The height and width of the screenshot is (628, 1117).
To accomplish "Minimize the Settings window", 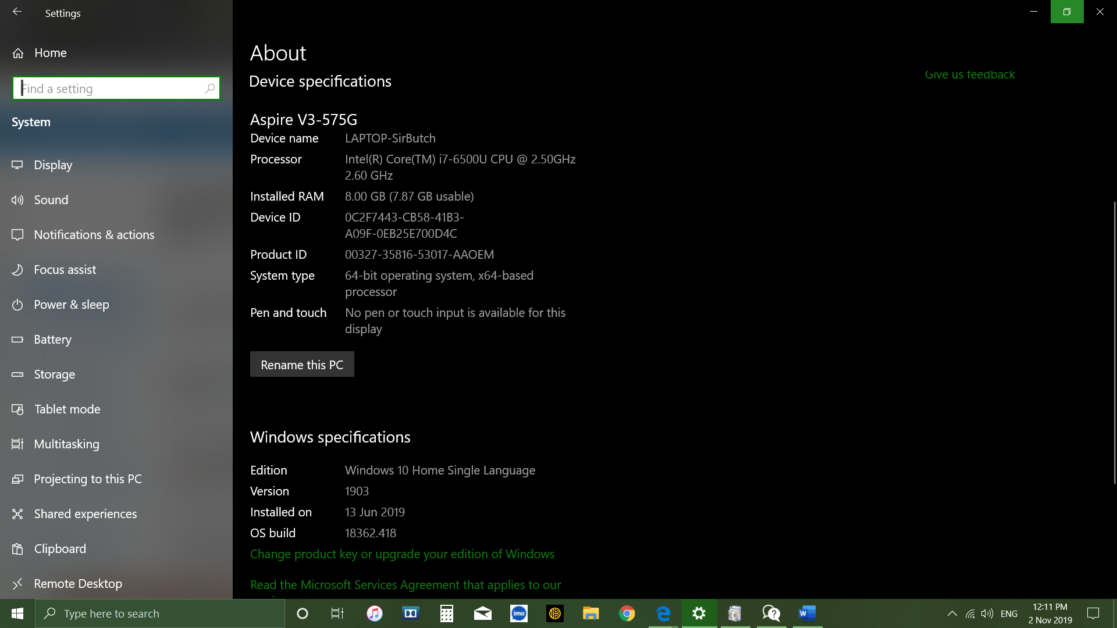I will 1034,12.
